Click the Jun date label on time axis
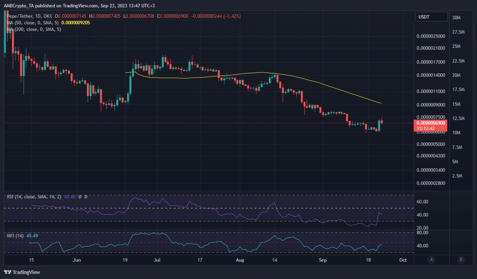Image resolution: width=477 pixels, height=279 pixels. pyautogui.click(x=77, y=260)
